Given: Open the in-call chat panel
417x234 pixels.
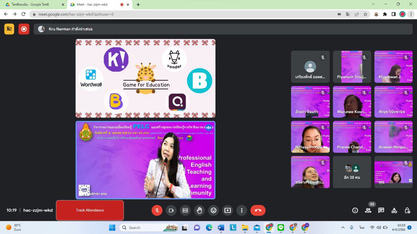Looking at the screenshot, I should tap(381, 210).
